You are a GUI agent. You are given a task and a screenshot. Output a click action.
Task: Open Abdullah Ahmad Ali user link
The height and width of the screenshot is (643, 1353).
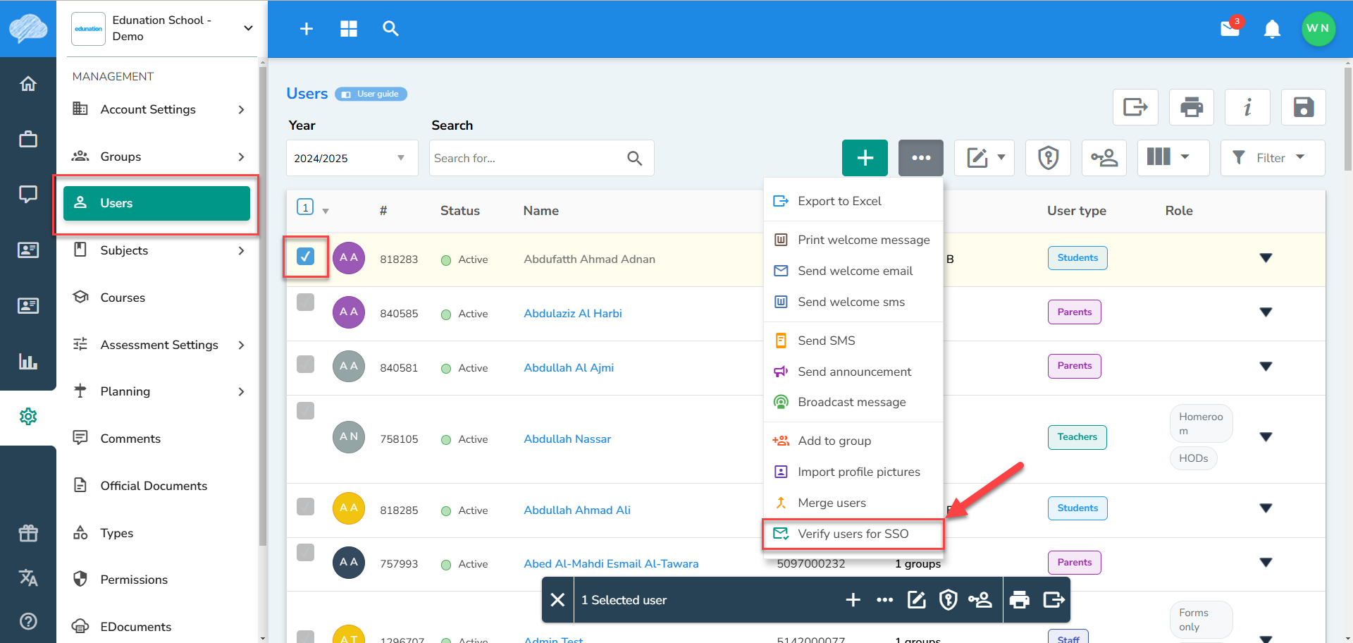tap(577, 510)
